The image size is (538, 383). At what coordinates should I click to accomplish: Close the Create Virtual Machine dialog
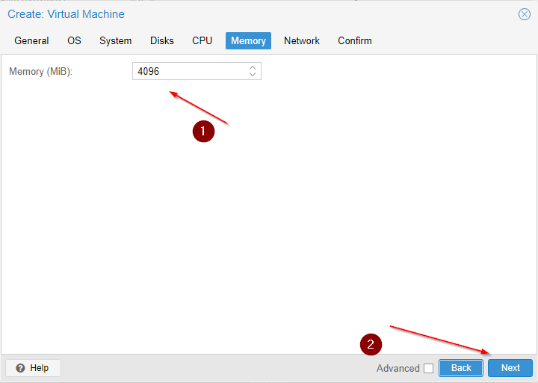524,14
